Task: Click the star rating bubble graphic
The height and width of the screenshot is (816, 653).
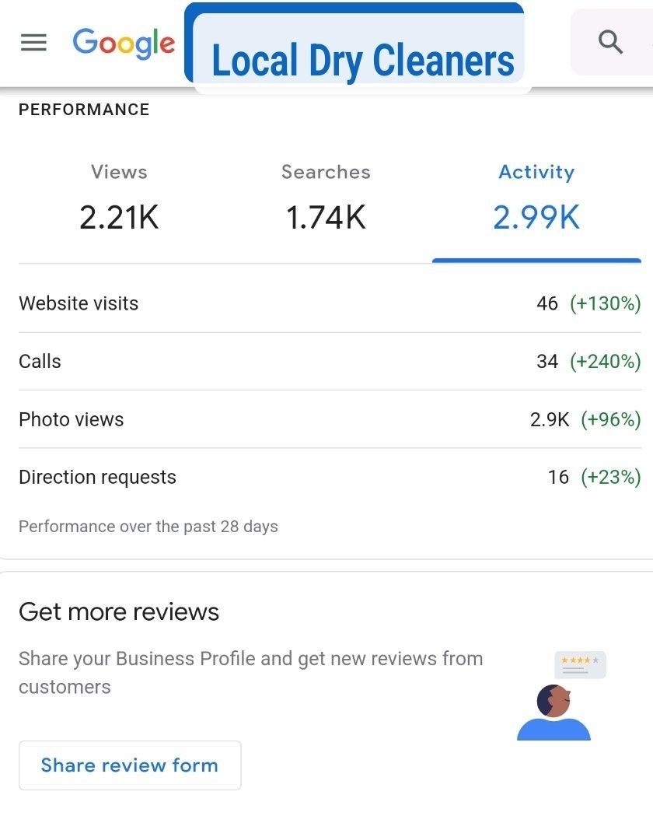Action: (580, 664)
